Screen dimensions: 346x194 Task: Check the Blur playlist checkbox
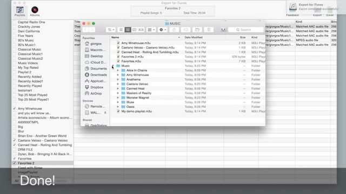[15, 131]
